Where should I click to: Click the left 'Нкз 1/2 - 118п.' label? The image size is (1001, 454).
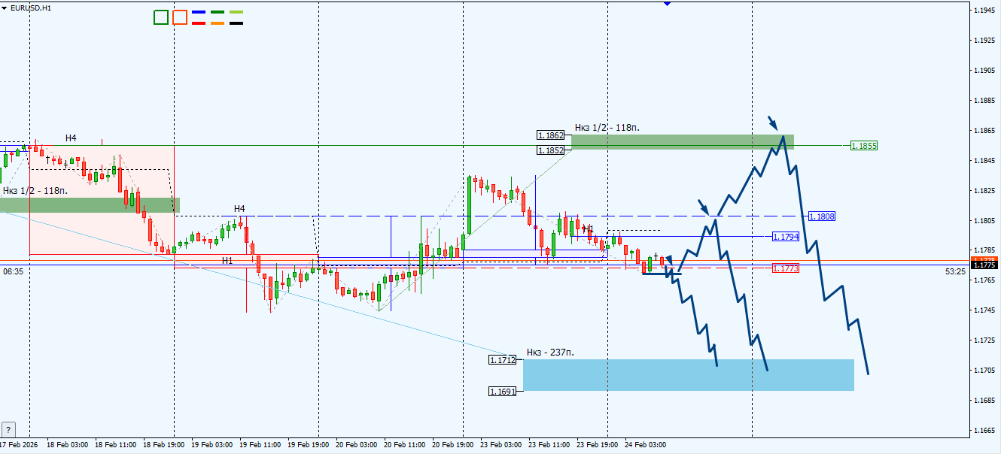pyautogui.click(x=35, y=191)
